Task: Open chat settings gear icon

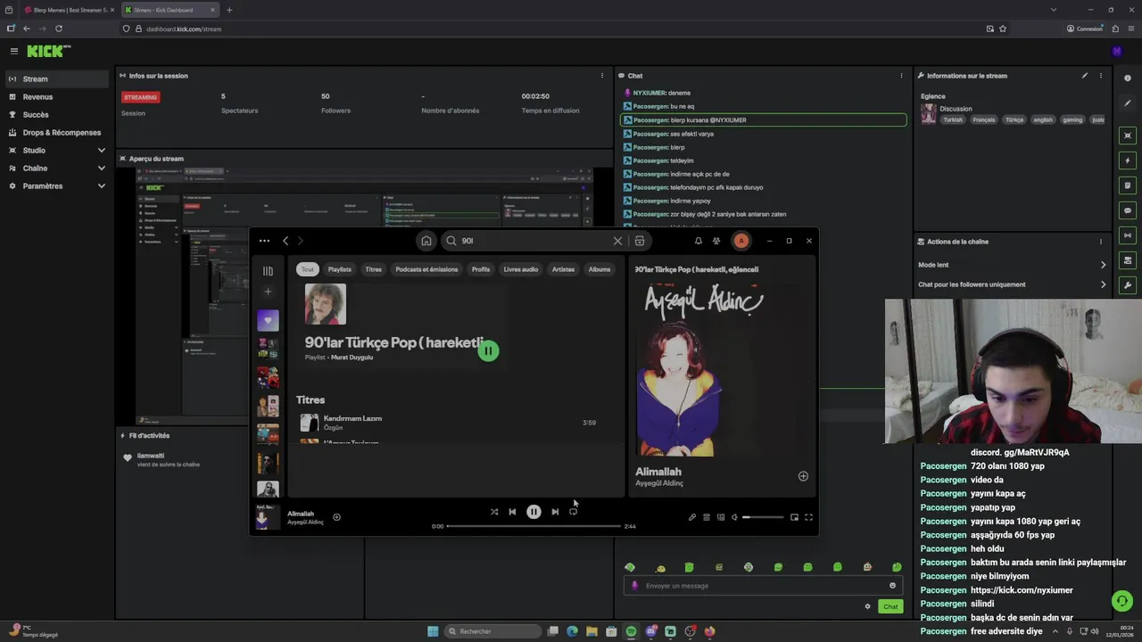Action: (x=867, y=606)
